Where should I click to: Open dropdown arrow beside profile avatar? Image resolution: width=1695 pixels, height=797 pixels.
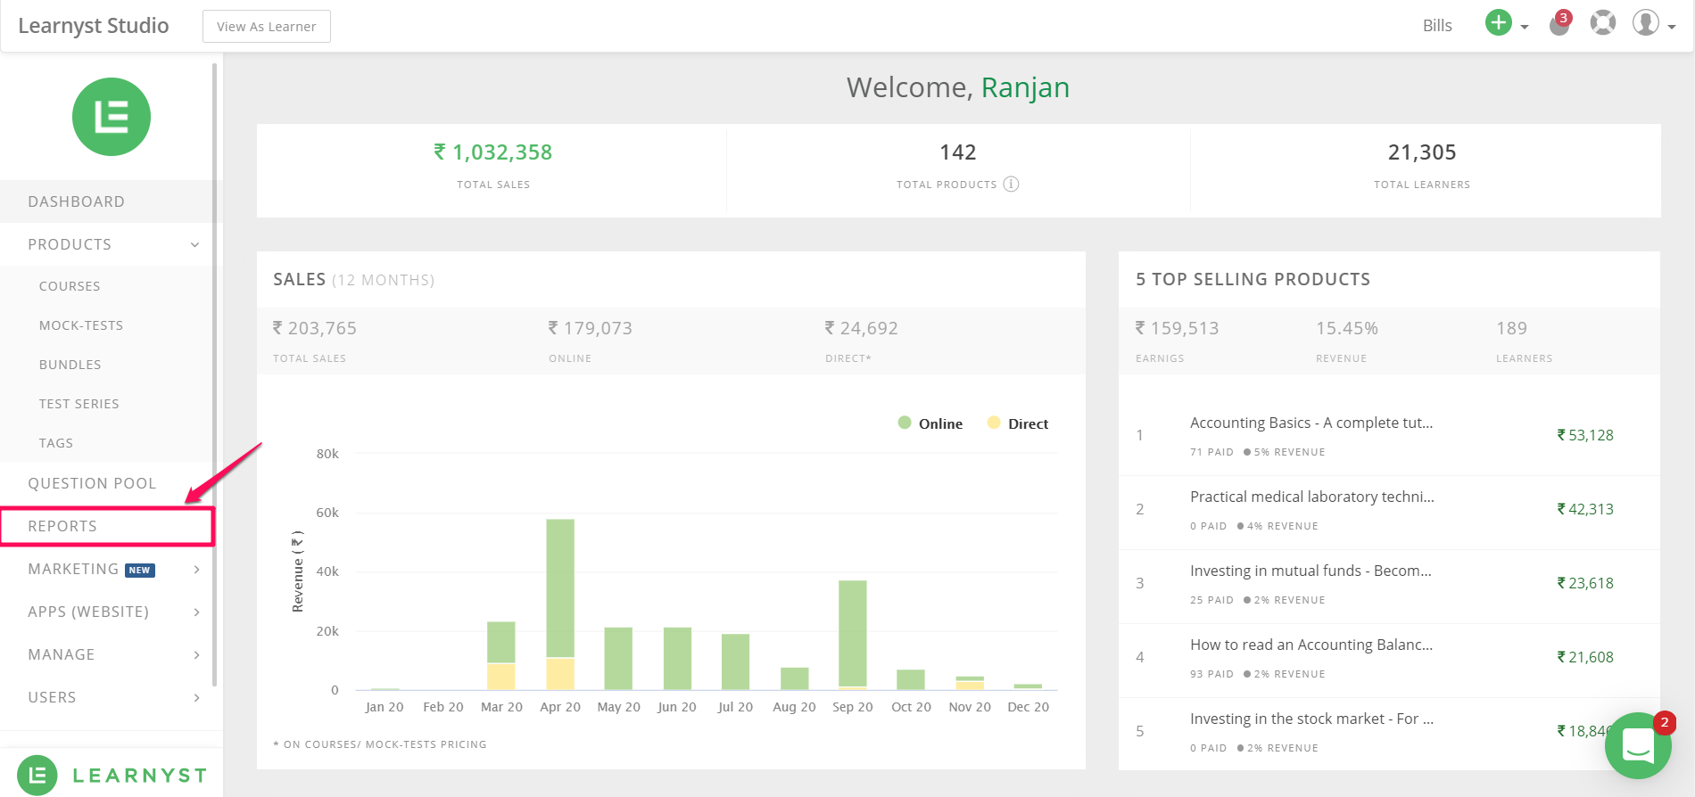pos(1671,28)
